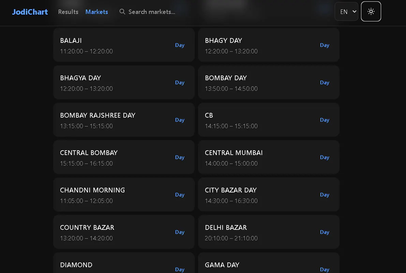Open the DELHI BAZAR market

[269, 232]
